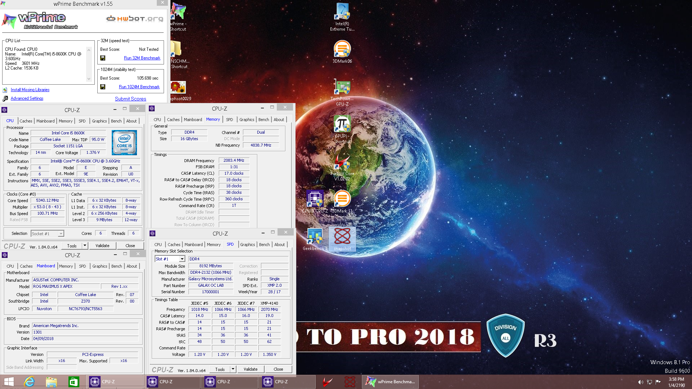692x389 pixels.
Task: Launch TechPowerUp GPU-Z desktop shortcut
Action: click(342, 92)
